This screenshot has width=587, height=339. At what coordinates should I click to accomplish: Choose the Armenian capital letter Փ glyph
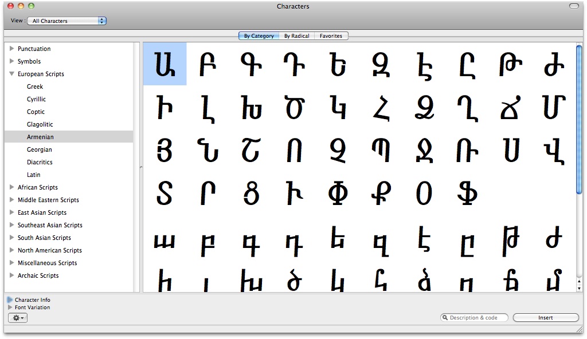point(338,194)
